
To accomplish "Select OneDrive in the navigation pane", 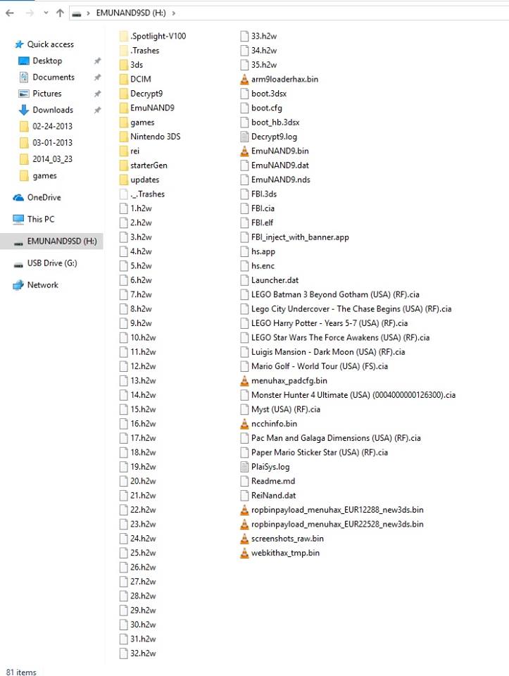I will pos(44,197).
